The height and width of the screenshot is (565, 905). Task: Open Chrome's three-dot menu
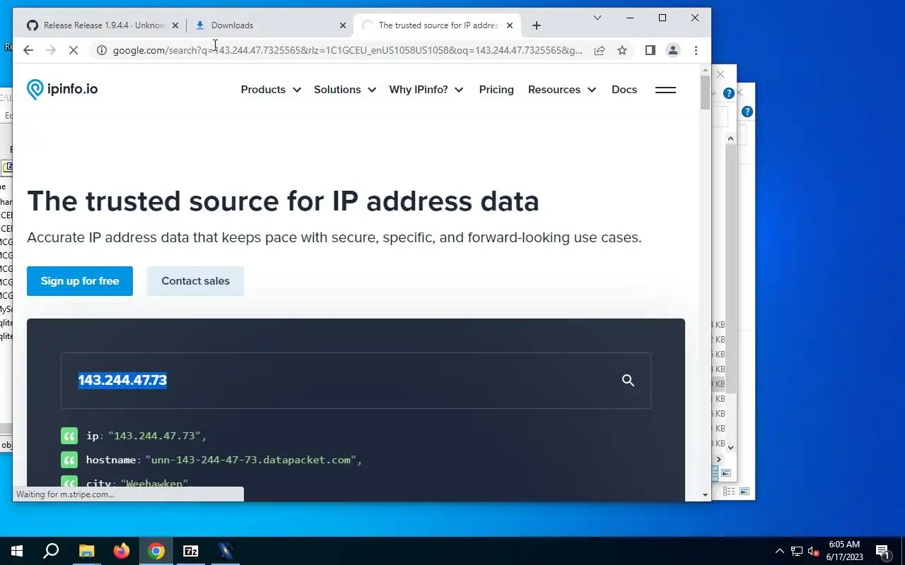[x=696, y=50]
